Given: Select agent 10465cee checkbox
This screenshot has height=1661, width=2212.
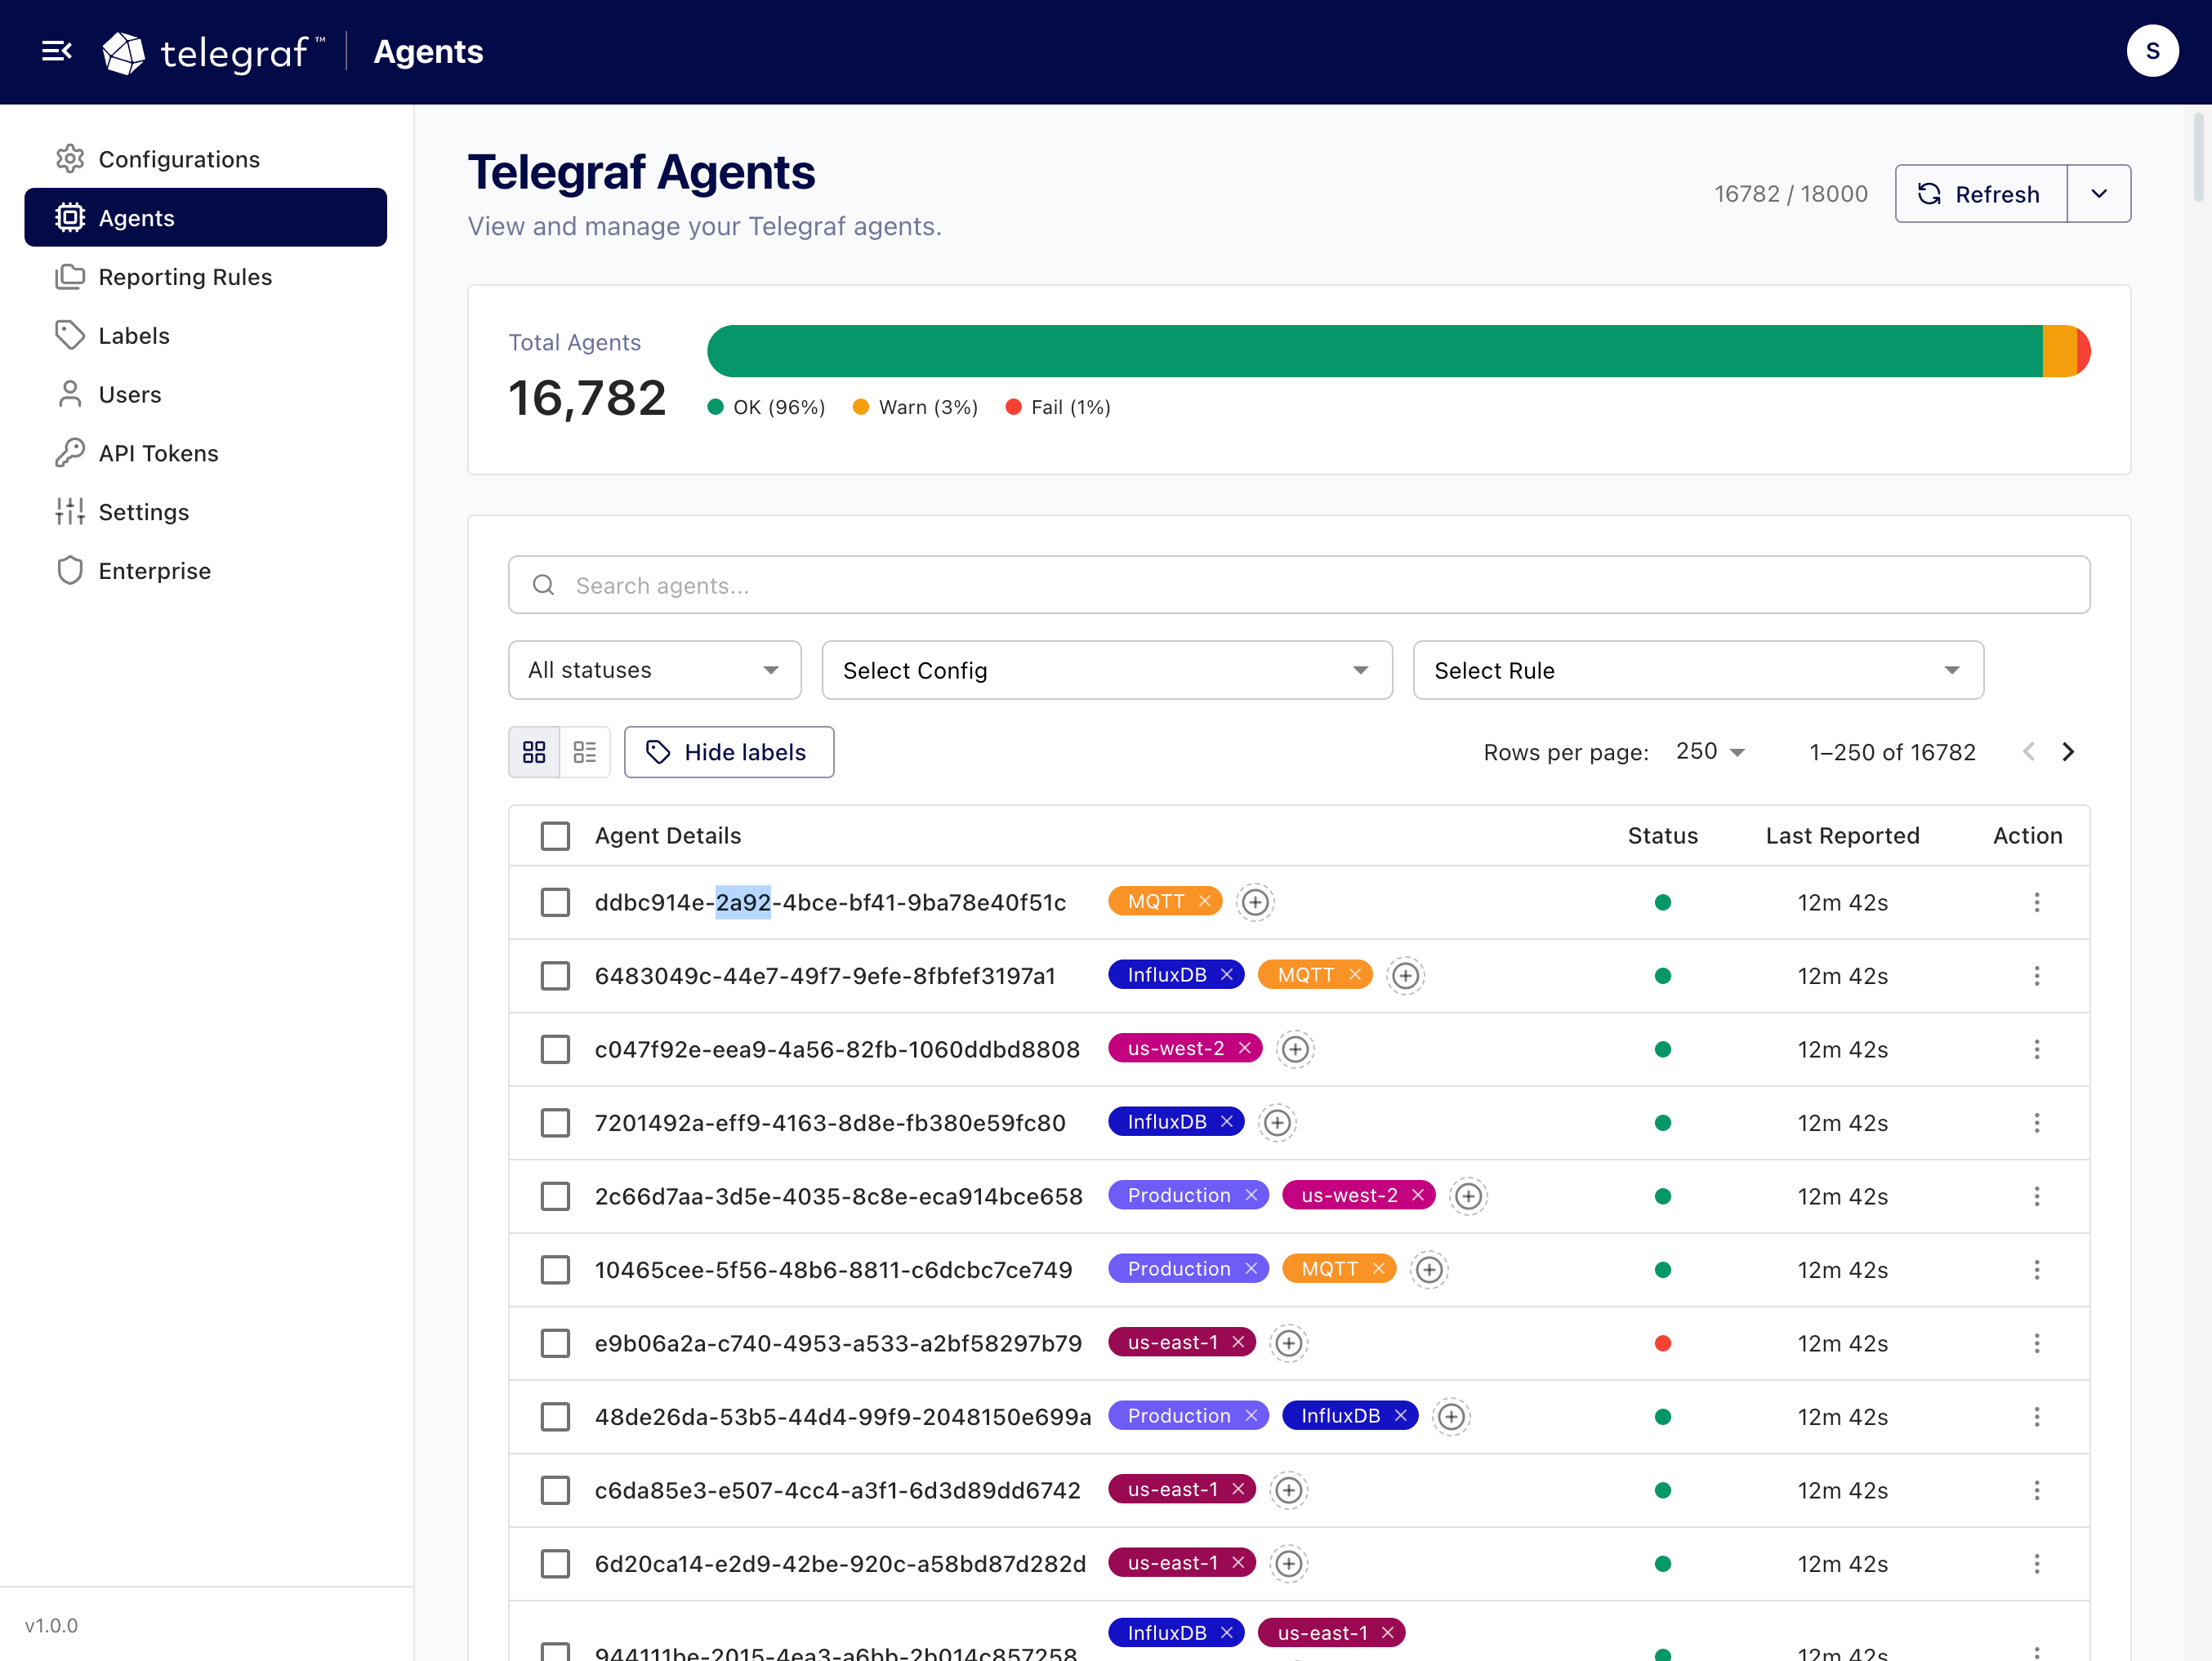Looking at the screenshot, I should coord(555,1269).
